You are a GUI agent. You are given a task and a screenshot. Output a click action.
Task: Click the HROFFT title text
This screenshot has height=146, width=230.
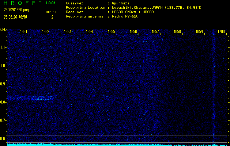pyautogui.click(x=23, y=3)
